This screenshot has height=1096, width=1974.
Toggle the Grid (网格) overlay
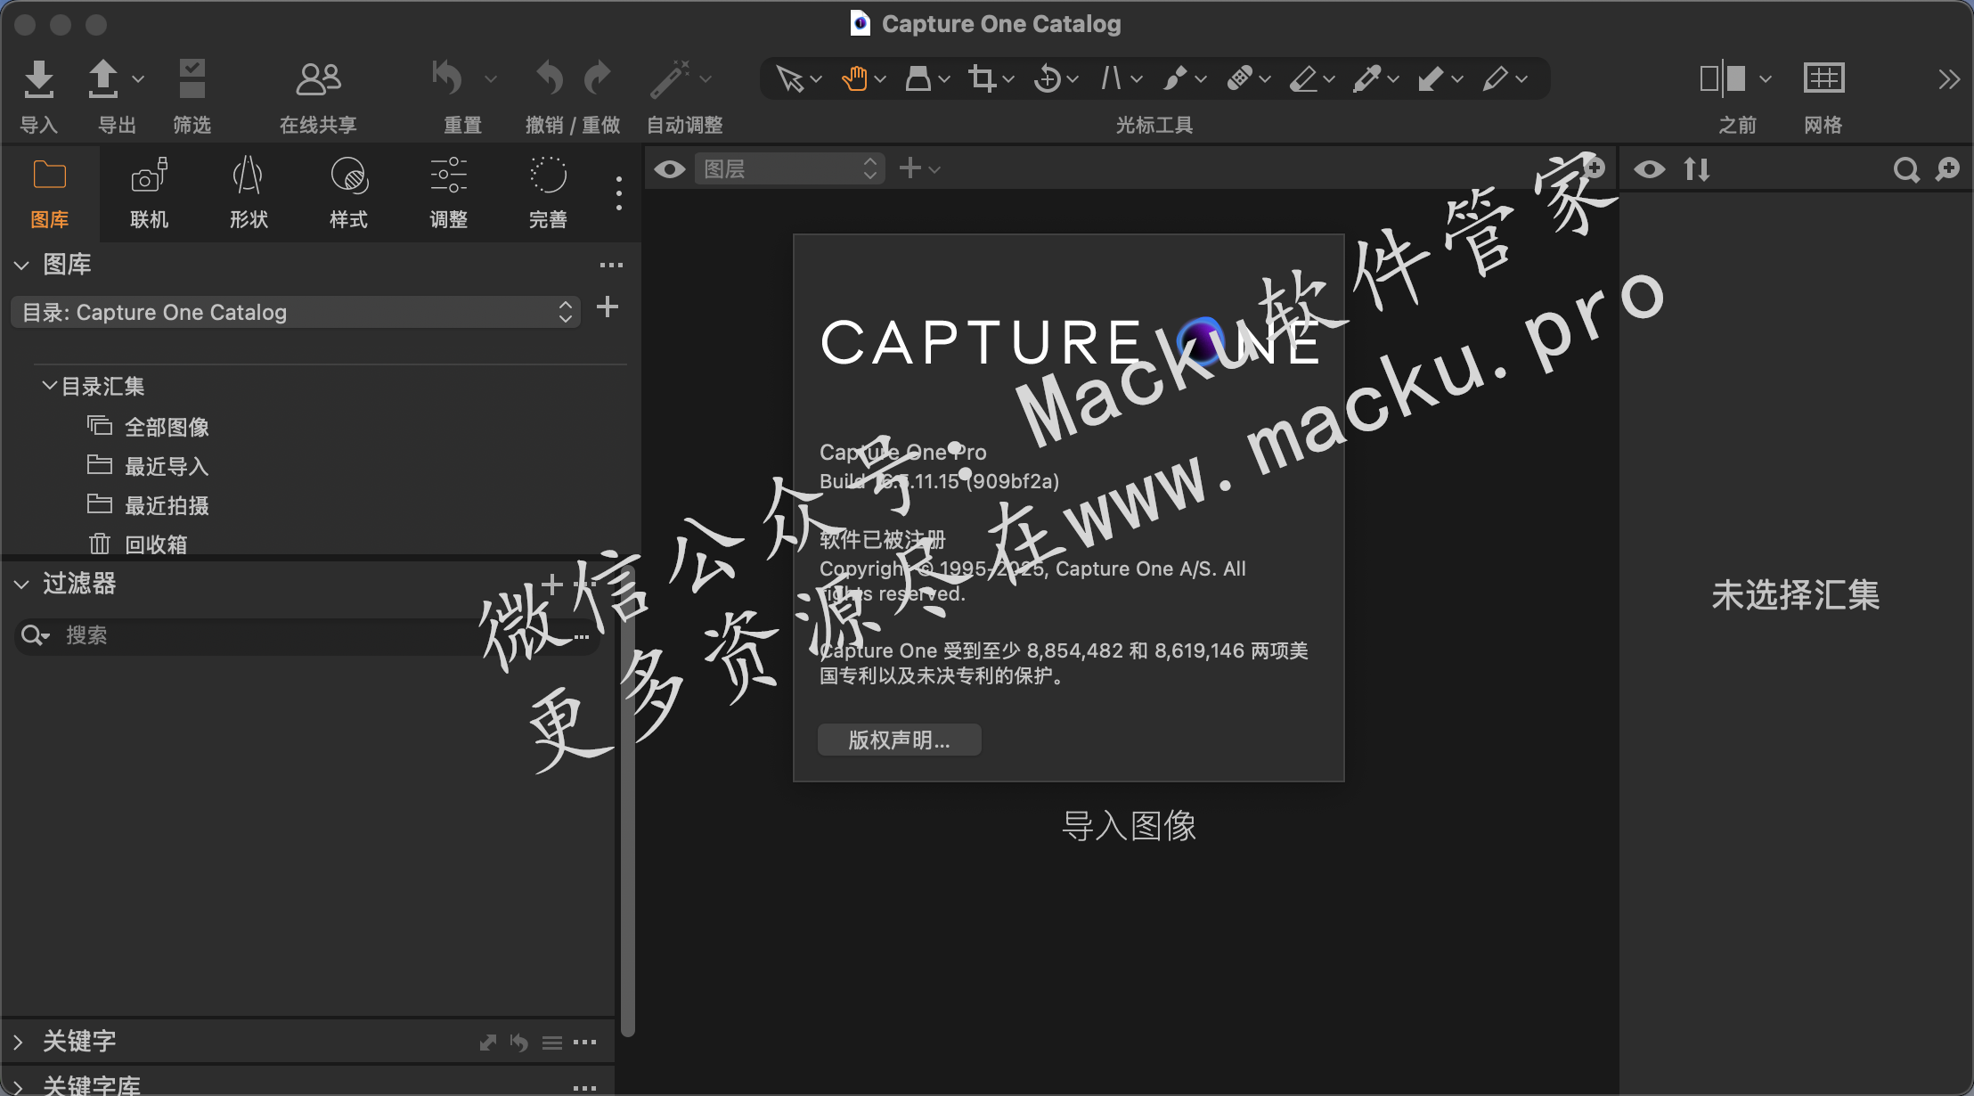point(1823,78)
